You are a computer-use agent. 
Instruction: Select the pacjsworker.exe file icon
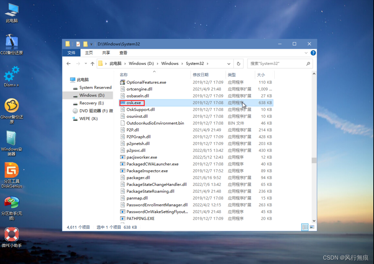pos(122,157)
